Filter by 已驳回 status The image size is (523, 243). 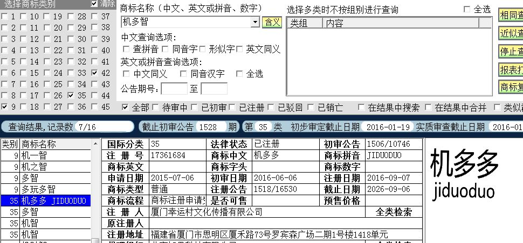click(271, 108)
